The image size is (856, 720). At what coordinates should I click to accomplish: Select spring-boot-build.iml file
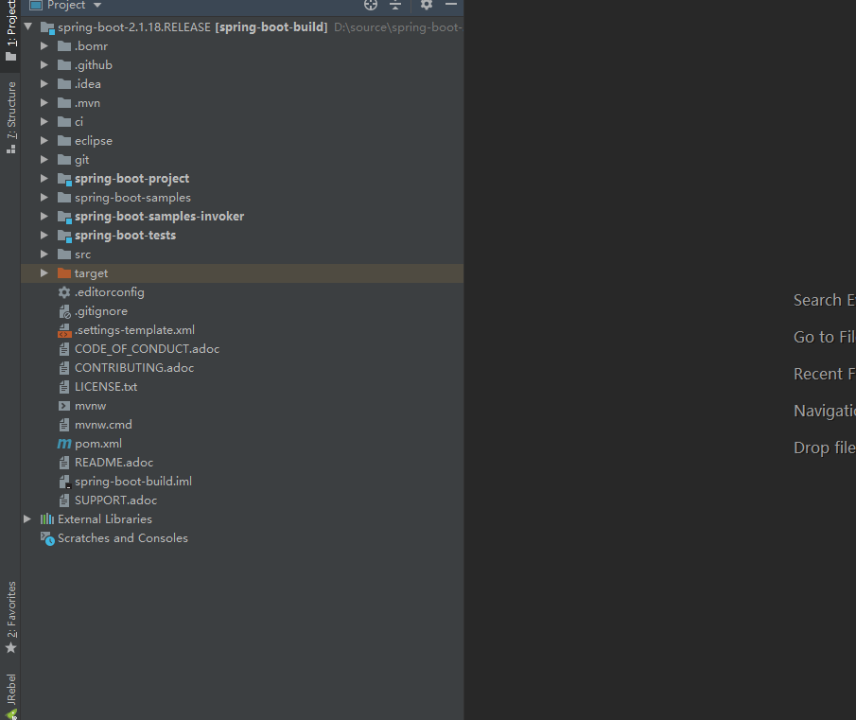tap(133, 482)
